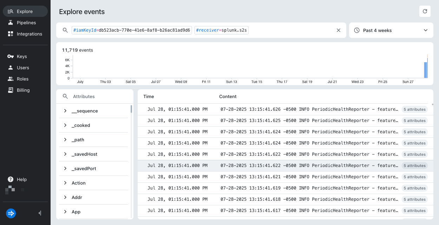
Task: Navigate to the Users page
Action: pos(25,67)
